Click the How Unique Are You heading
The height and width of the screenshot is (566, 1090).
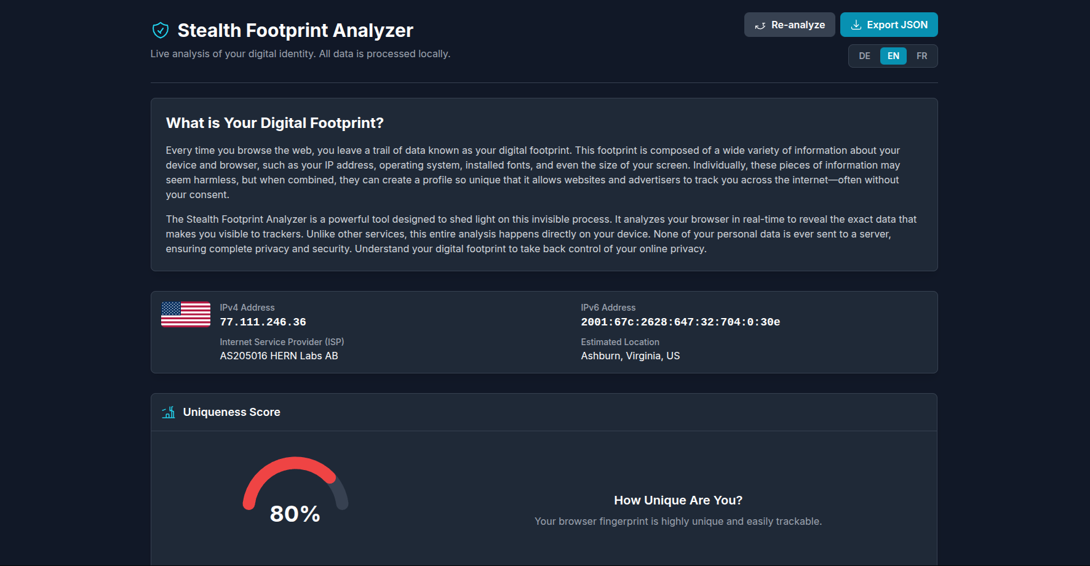click(678, 500)
